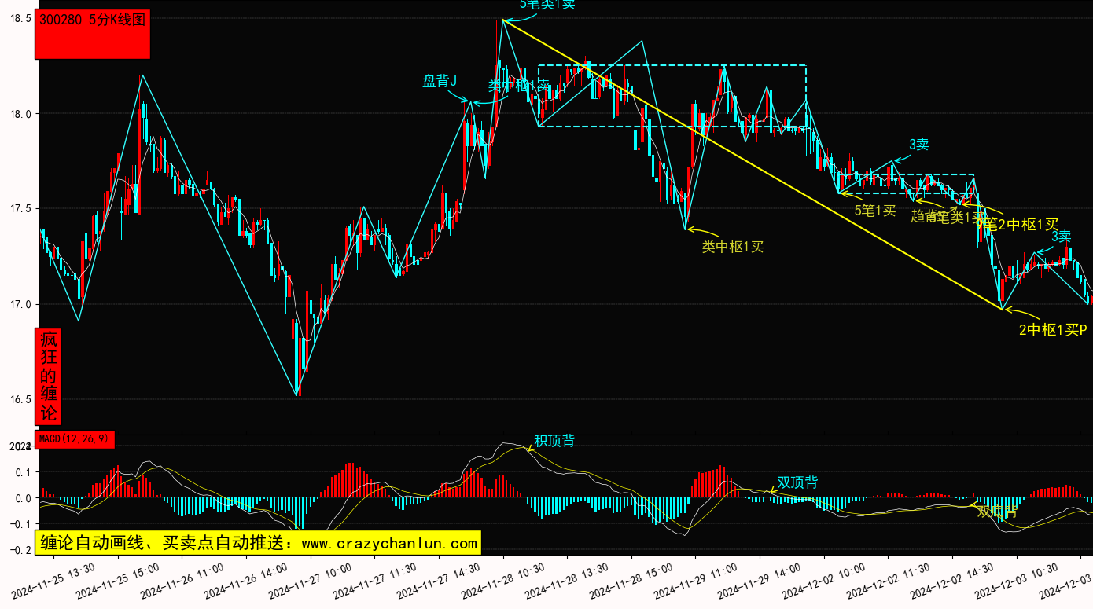Select the 双顶背 divergence label on MACD

coord(797,482)
